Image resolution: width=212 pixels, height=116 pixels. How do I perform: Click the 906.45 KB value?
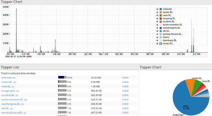coord(96,91)
